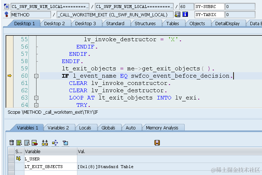Switch to Desktop 3 tab
Image resolution: width=262 pixels, height=175 pixels.
point(85,24)
